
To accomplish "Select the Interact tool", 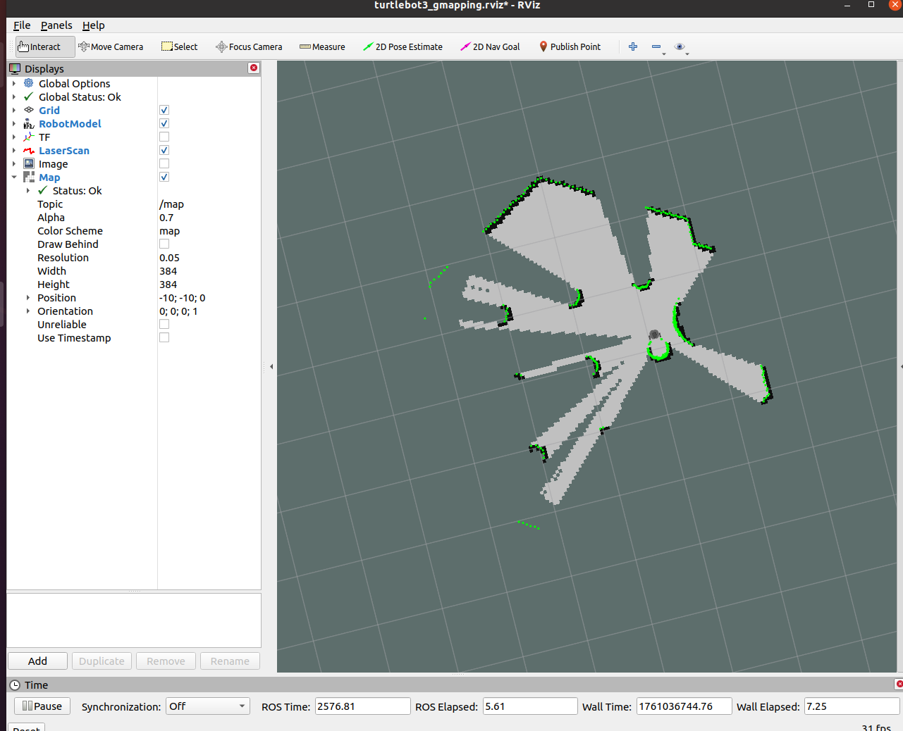I will coord(45,47).
